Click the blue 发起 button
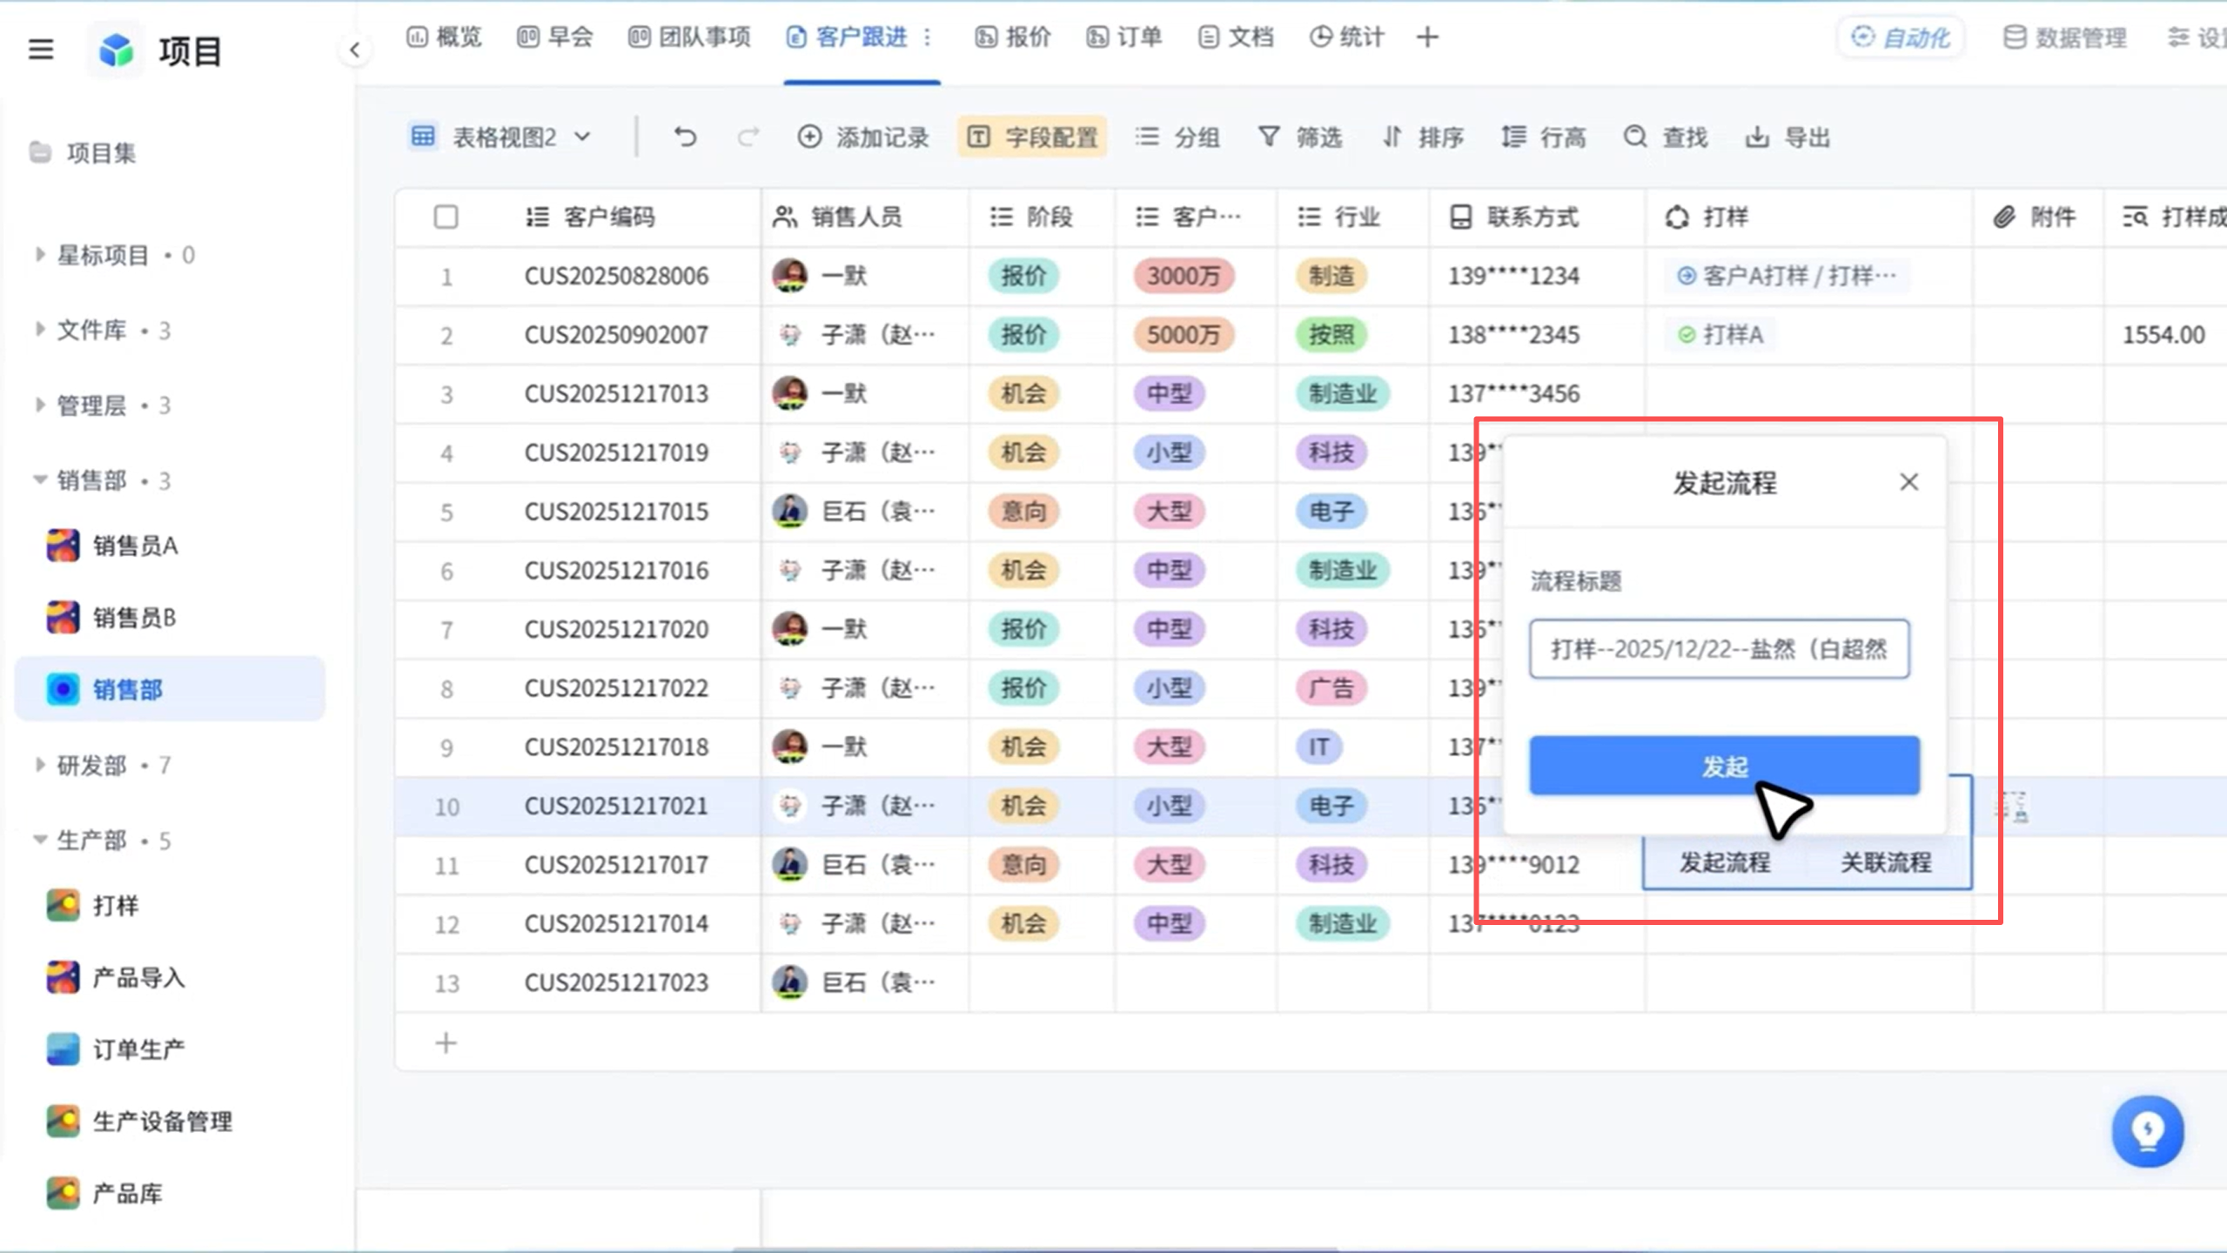Viewport: 2227px width, 1253px height. (x=1724, y=766)
